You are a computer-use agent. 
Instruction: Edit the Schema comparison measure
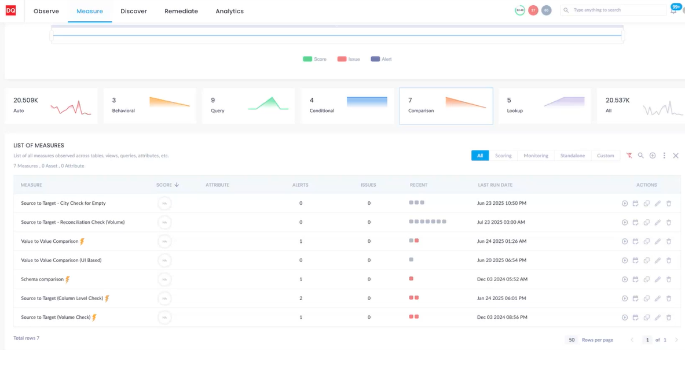tap(657, 280)
